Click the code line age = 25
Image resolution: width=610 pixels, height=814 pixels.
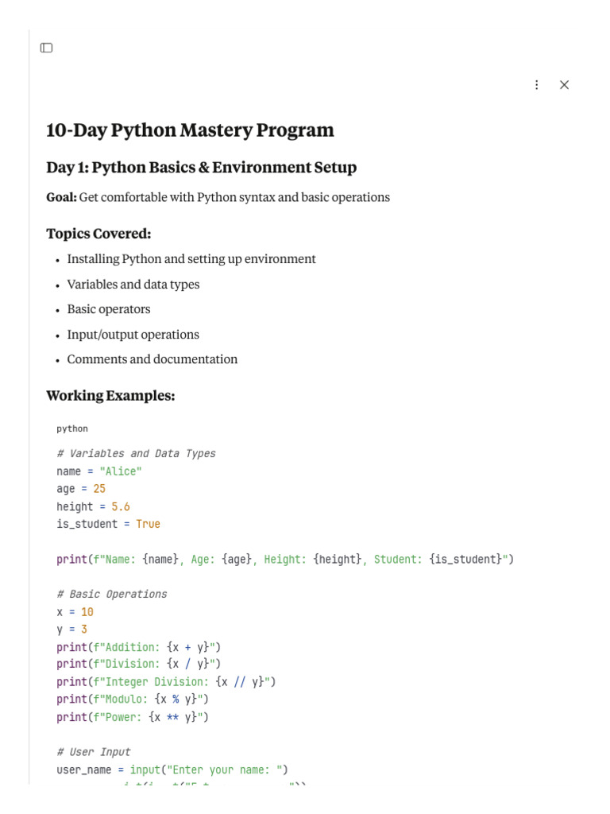point(81,489)
